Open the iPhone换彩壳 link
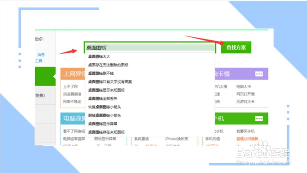This screenshot has height=173, width=307. [x=177, y=139]
